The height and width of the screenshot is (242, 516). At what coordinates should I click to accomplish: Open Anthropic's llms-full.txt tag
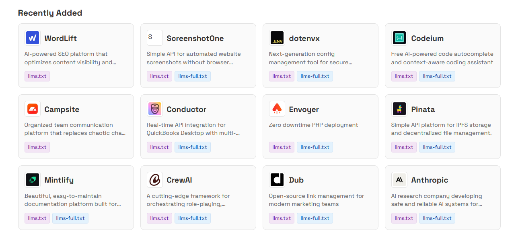[437, 218]
